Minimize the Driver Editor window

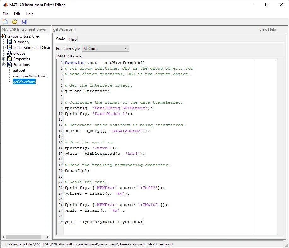coord(253,5)
